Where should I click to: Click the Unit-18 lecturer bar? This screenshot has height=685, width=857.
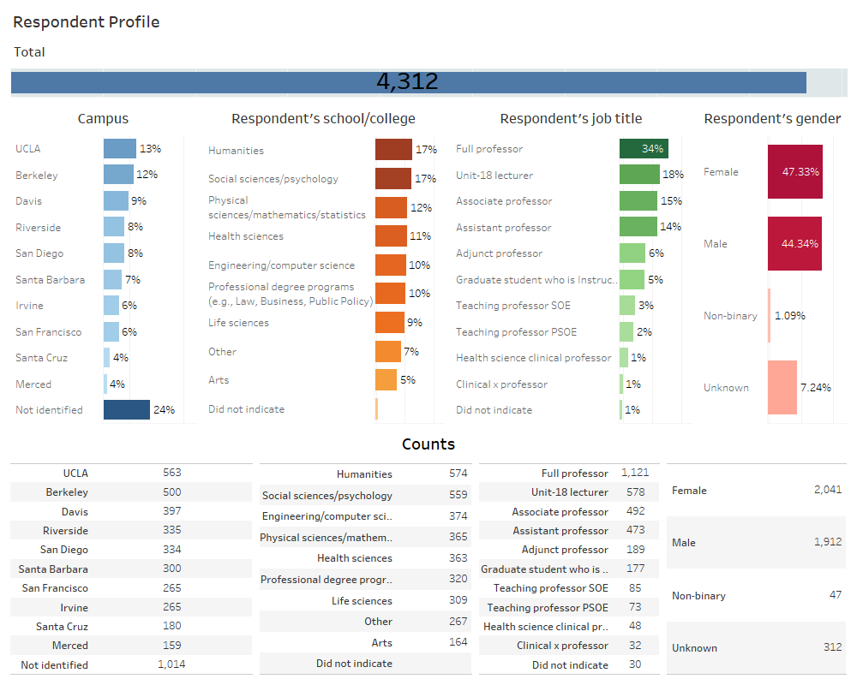tap(638, 174)
